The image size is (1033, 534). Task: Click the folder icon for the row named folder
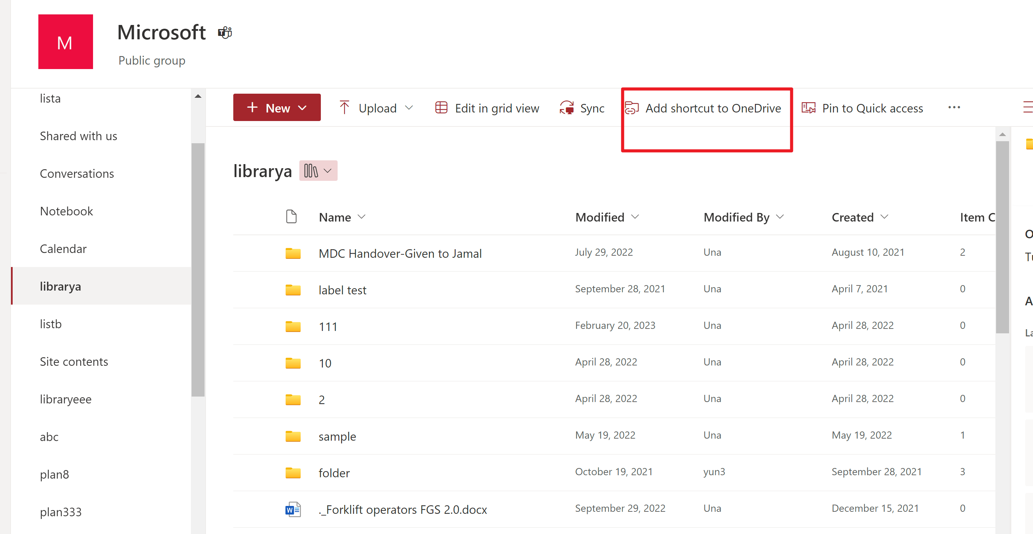[x=293, y=473]
